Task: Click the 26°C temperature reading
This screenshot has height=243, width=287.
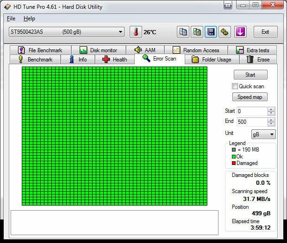Action: pos(150,32)
